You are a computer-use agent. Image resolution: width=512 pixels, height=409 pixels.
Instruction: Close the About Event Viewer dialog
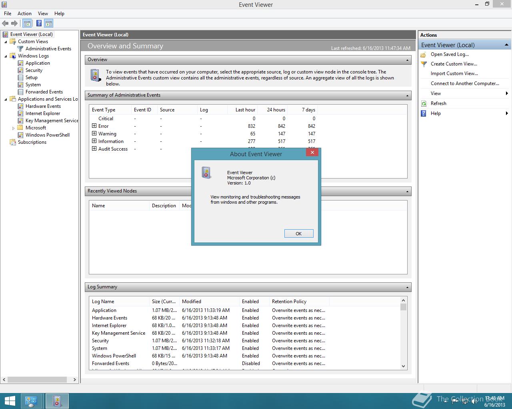(x=312, y=152)
